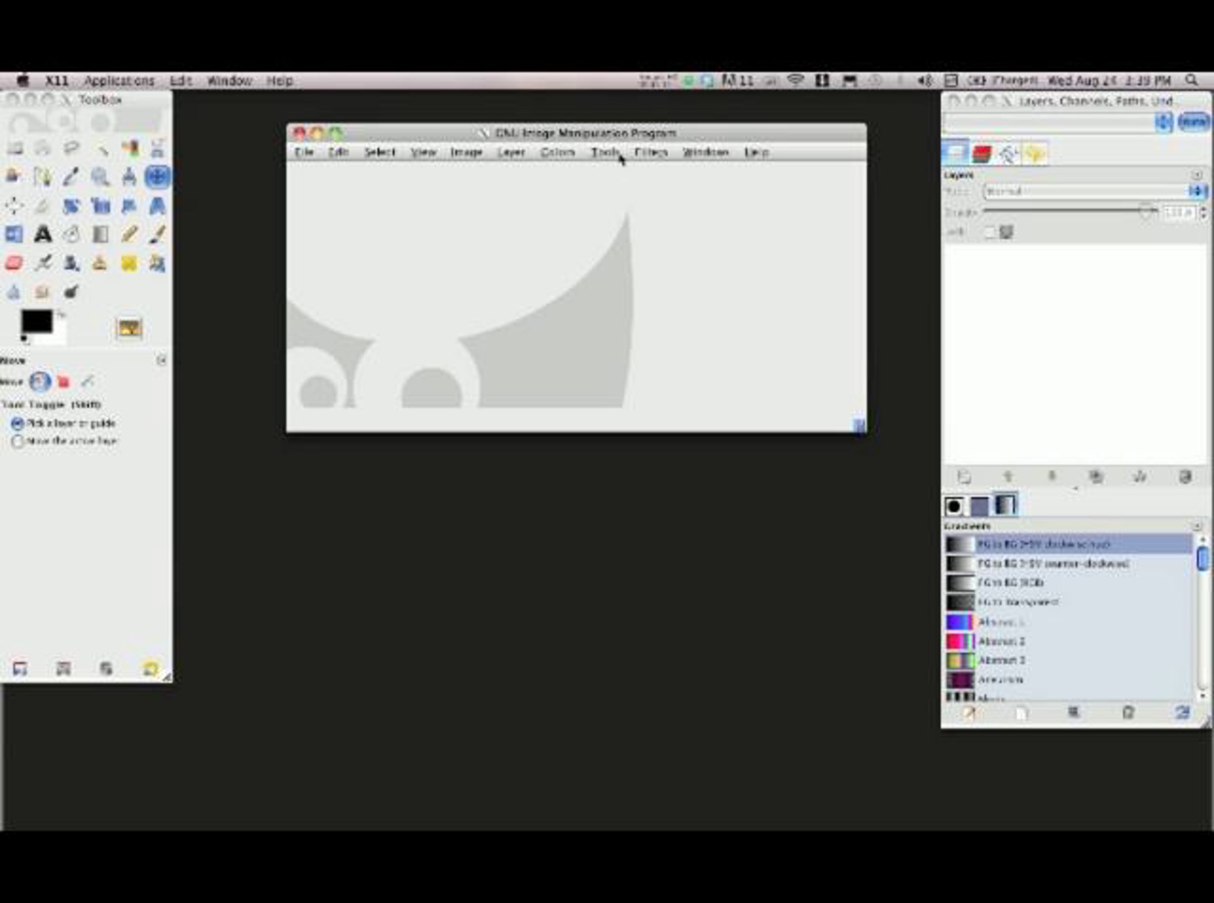Select 'Pick a layer or guide' radio option
Screen dimensions: 1214x903
pyautogui.click(x=18, y=423)
